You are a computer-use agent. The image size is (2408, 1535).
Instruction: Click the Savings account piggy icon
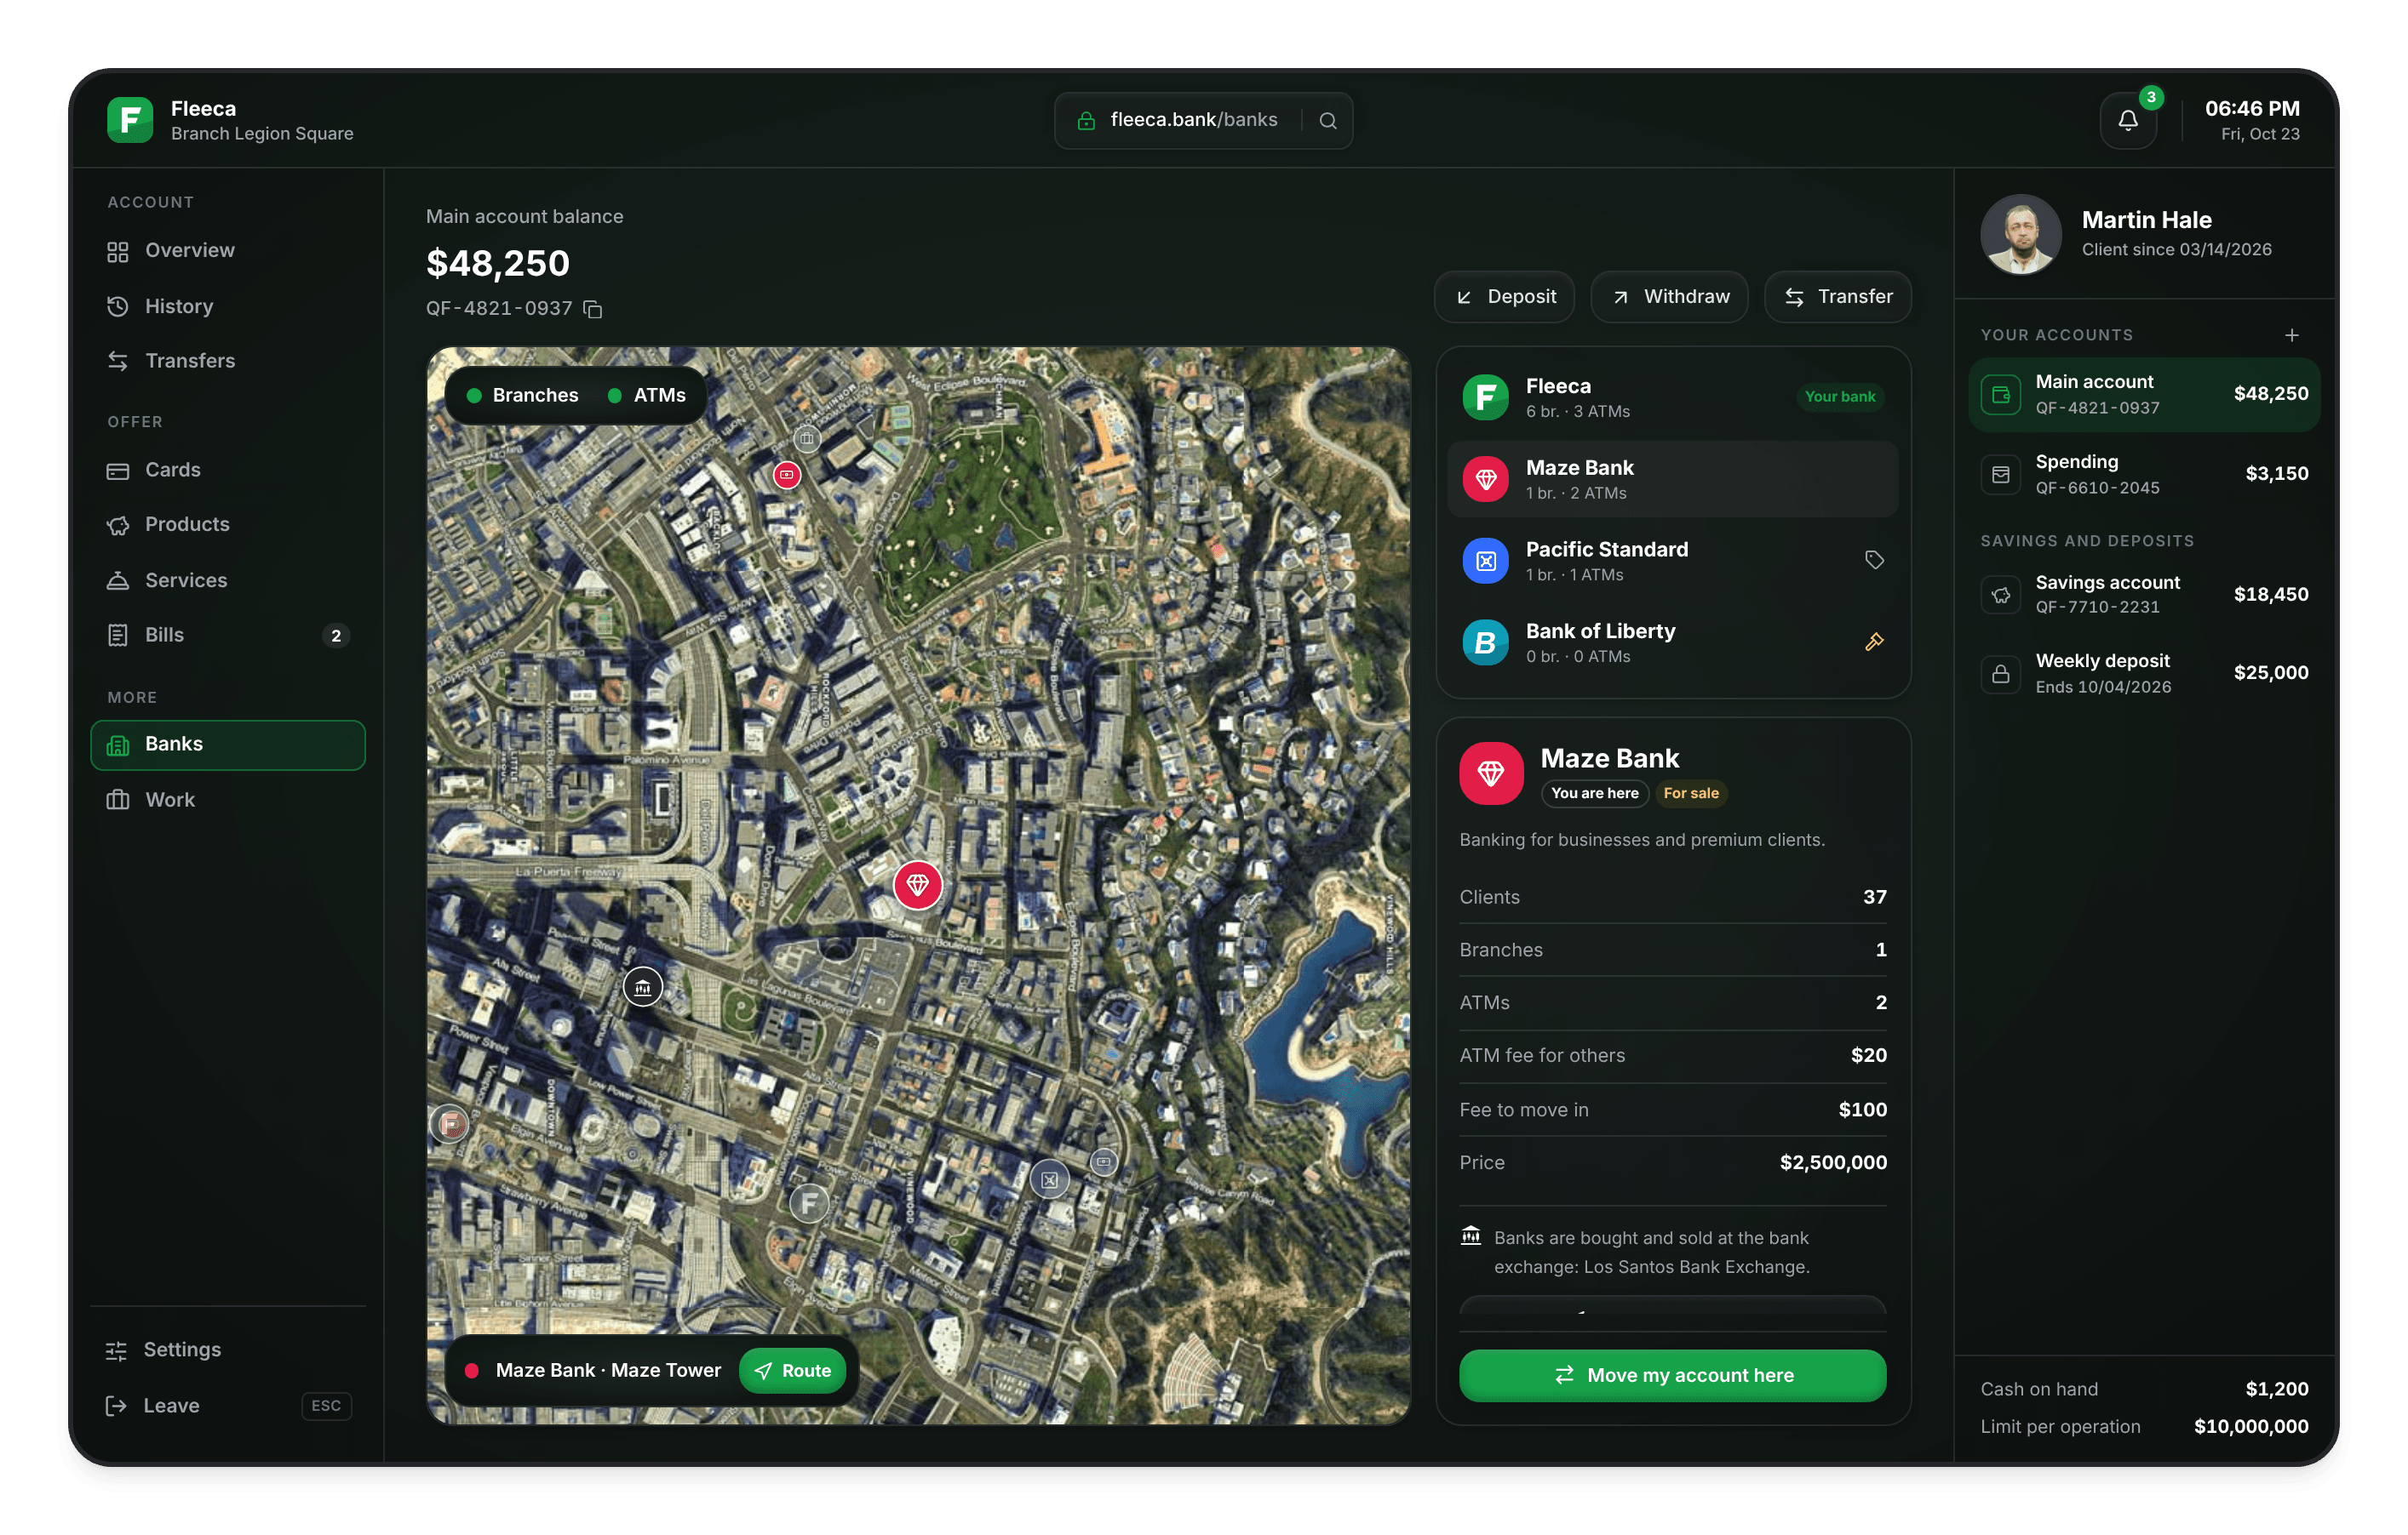[x=2000, y=595]
